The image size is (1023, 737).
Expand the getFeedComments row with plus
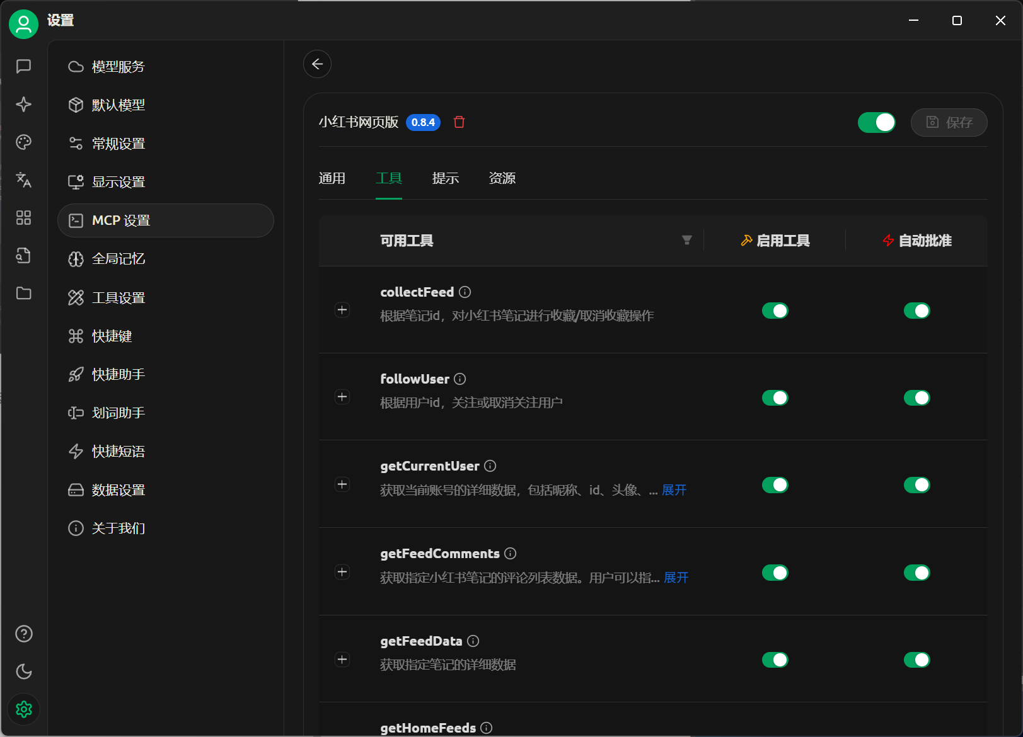342,572
